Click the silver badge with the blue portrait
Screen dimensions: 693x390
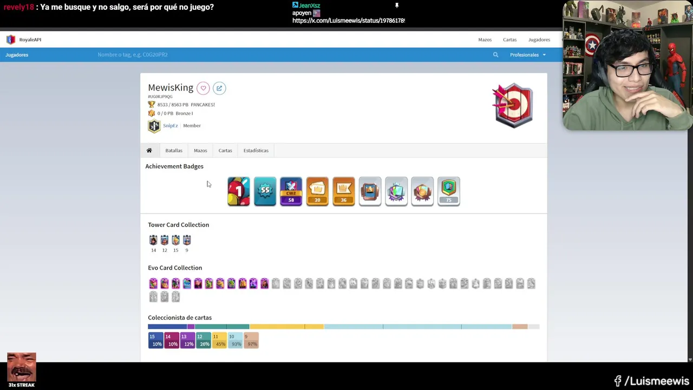click(370, 191)
